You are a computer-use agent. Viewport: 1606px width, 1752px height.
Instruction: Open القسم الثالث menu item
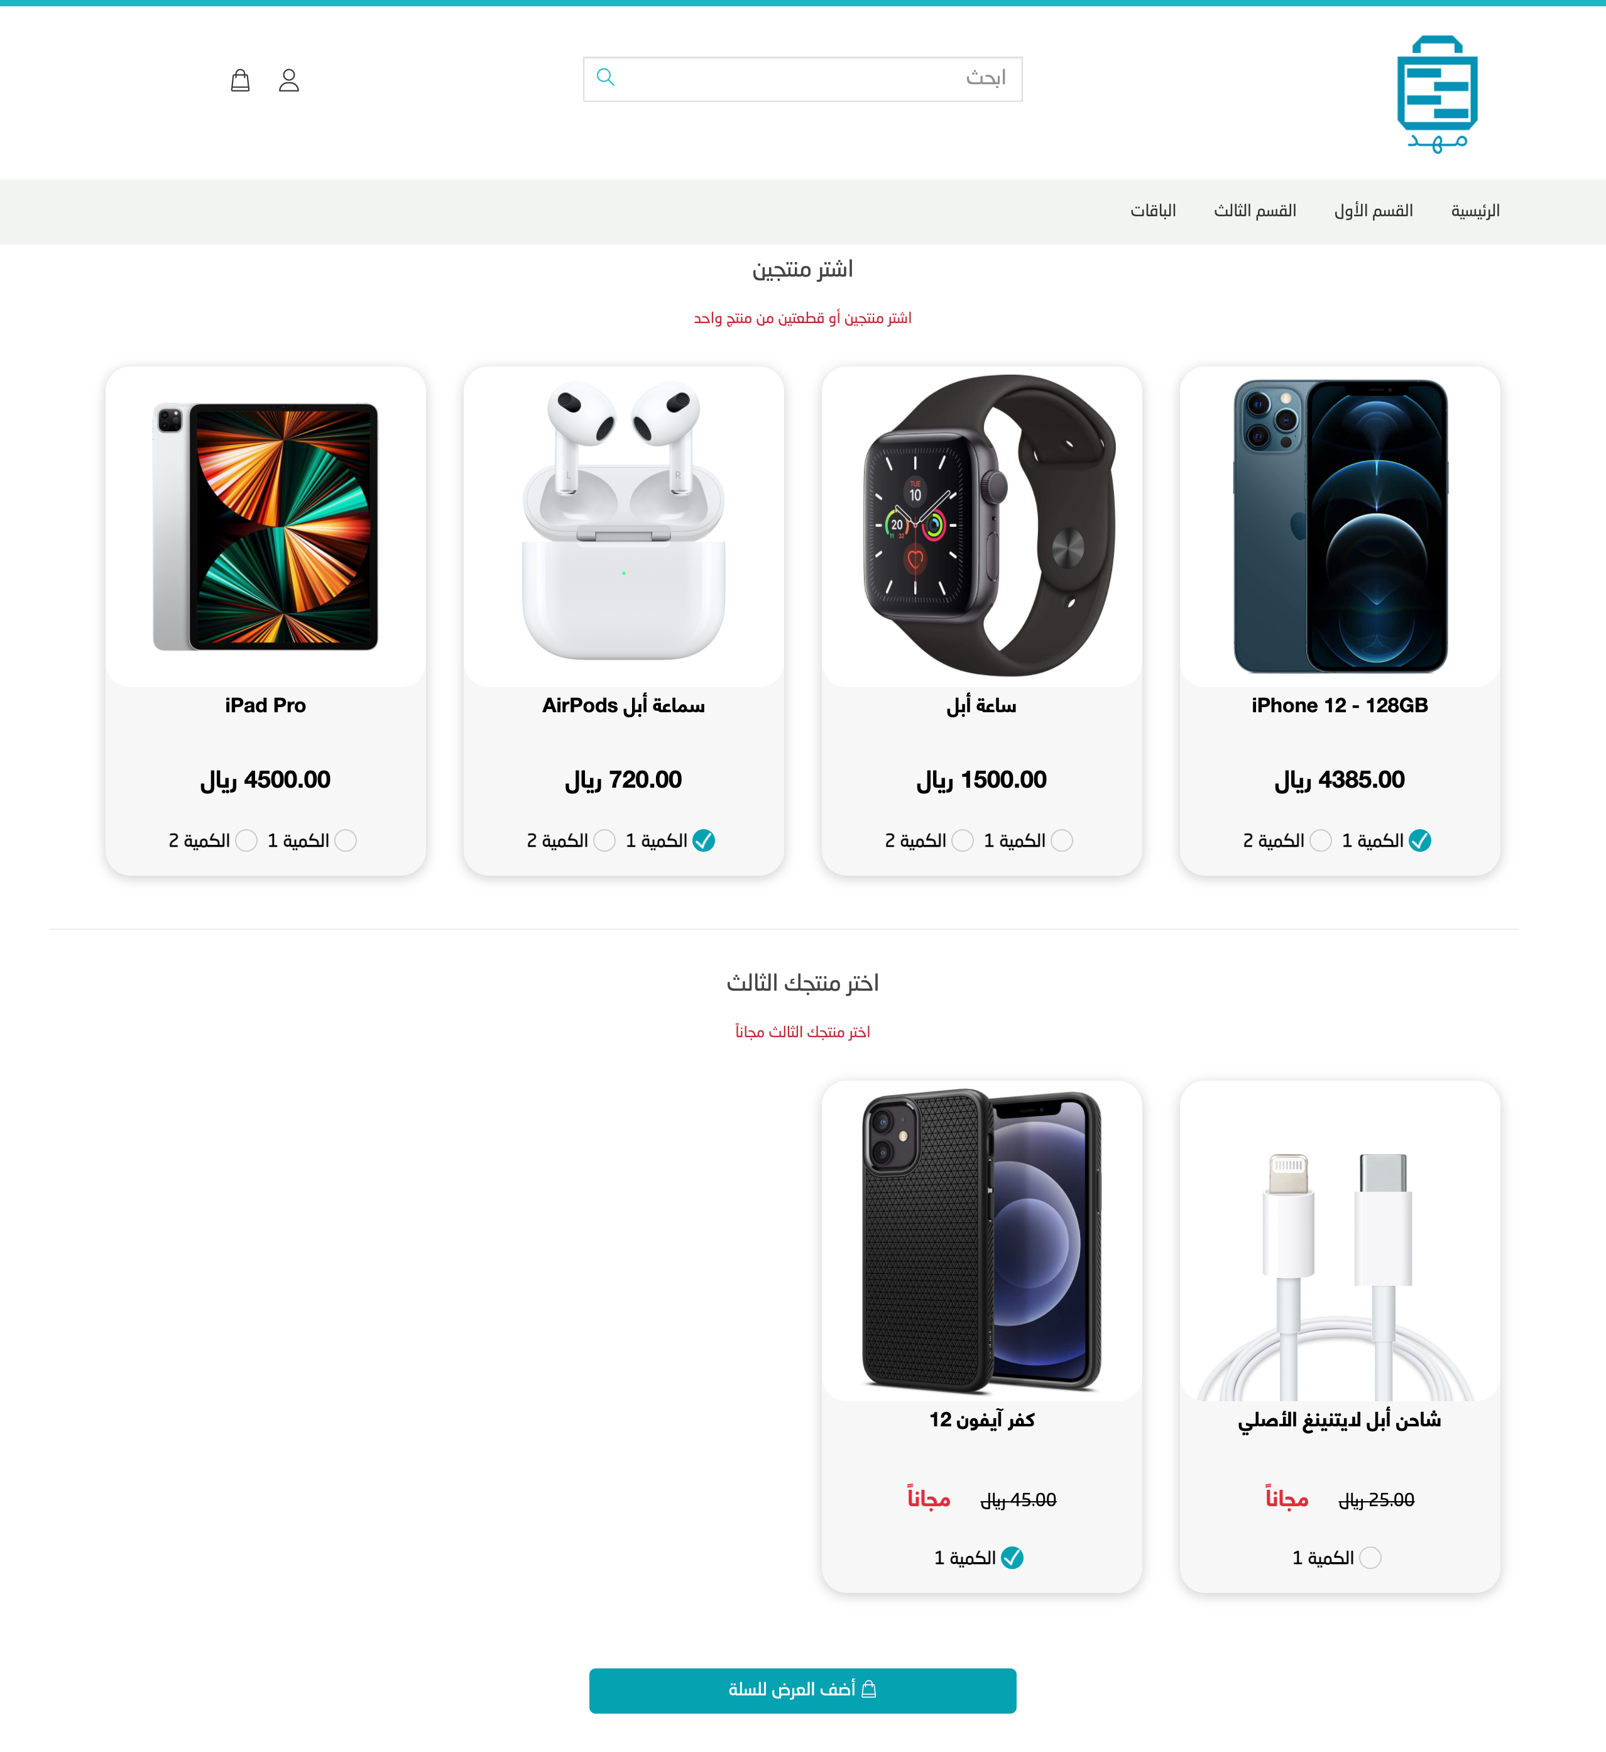click(1255, 211)
